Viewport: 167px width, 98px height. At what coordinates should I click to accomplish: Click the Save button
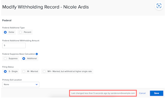157,93
